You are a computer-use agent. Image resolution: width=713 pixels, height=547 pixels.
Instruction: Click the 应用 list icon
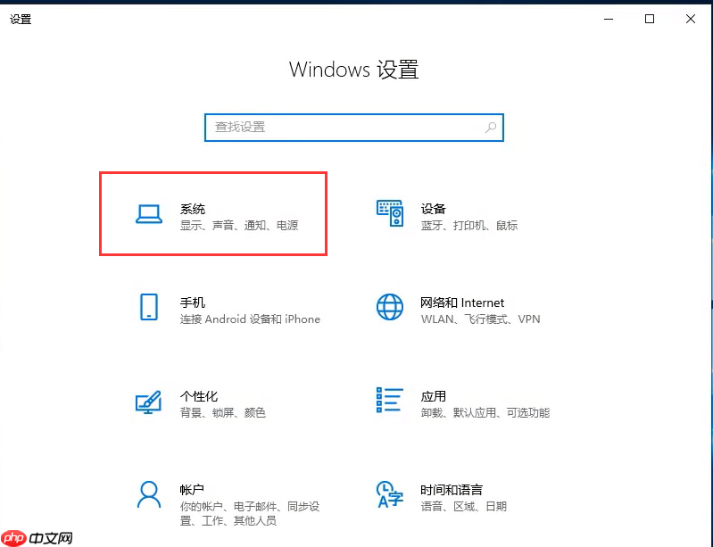coord(390,400)
